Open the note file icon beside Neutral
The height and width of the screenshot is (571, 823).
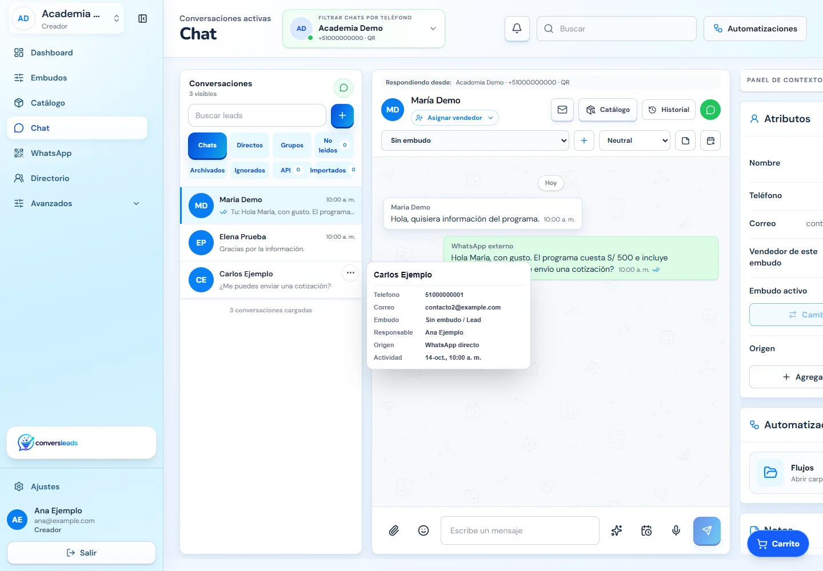[x=685, y=140]
